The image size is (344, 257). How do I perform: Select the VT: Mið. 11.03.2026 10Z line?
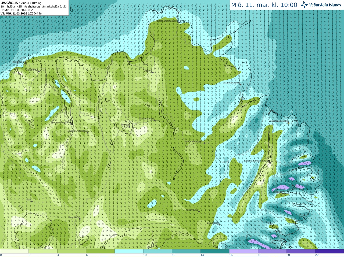(x=21, y=13)
